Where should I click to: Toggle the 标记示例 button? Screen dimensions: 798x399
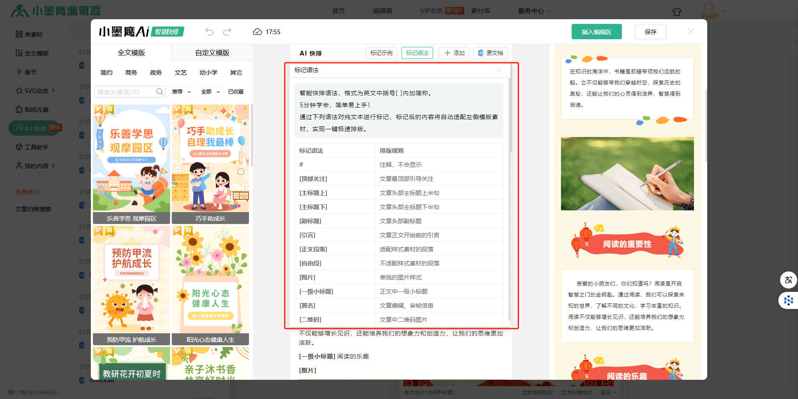381,53
